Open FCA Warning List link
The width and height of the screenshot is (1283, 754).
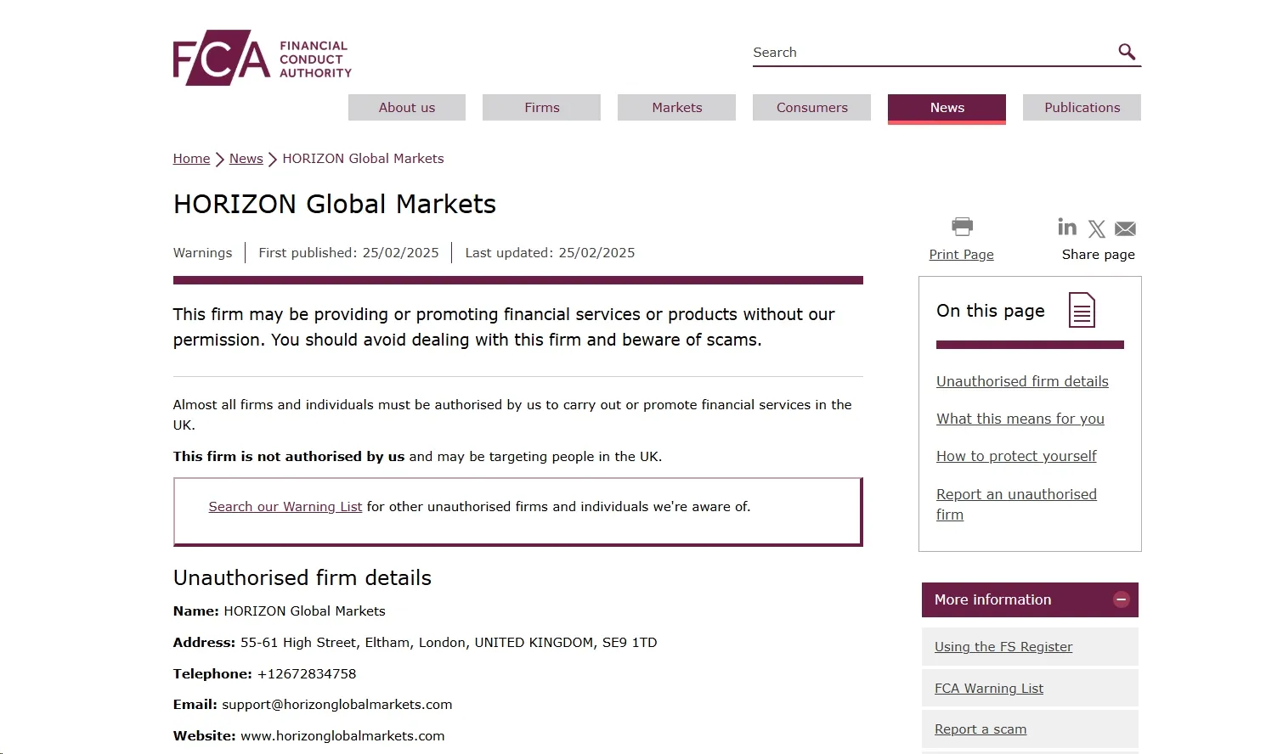coord(989,689)
